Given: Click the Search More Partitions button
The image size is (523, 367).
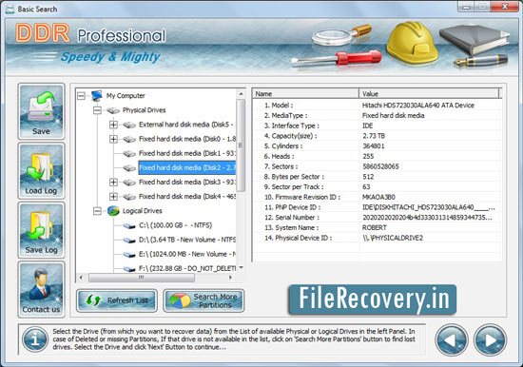Looking at the screenshot, I should pyautogui.click(x=203, y=300).
